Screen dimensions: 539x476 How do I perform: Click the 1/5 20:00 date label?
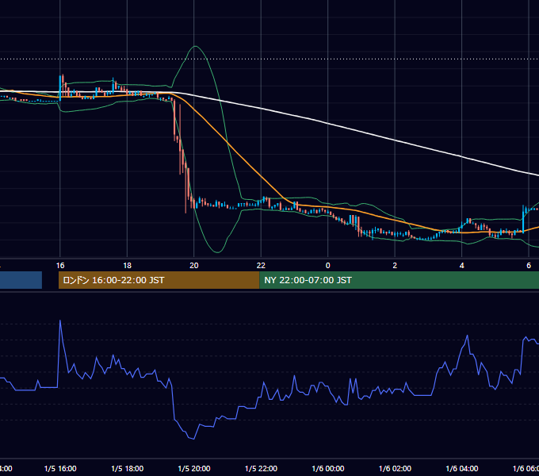[194, 469]
